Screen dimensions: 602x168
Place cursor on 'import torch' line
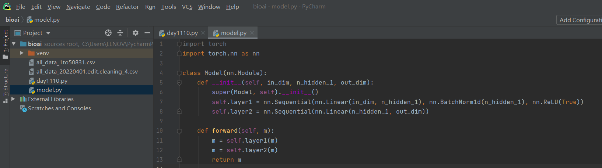tap(204, 44)
